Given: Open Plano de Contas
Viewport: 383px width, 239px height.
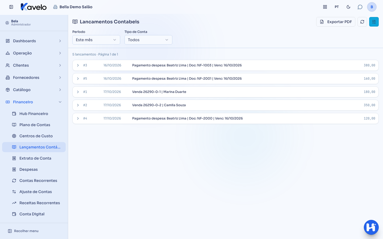Looking at the screenshot, I should tap(34, 125).
